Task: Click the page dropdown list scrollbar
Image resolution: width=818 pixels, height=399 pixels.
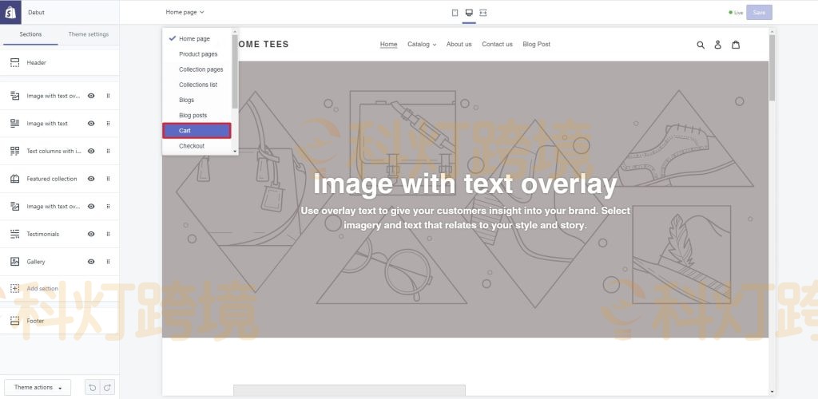Action: 235,71
